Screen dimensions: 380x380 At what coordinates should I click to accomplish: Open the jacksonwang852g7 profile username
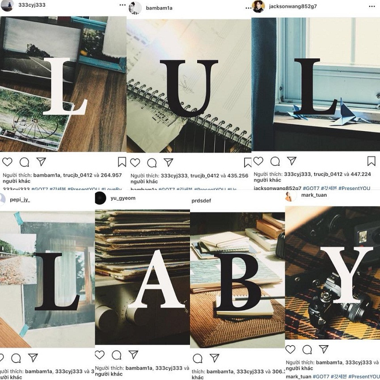(293, 6)
